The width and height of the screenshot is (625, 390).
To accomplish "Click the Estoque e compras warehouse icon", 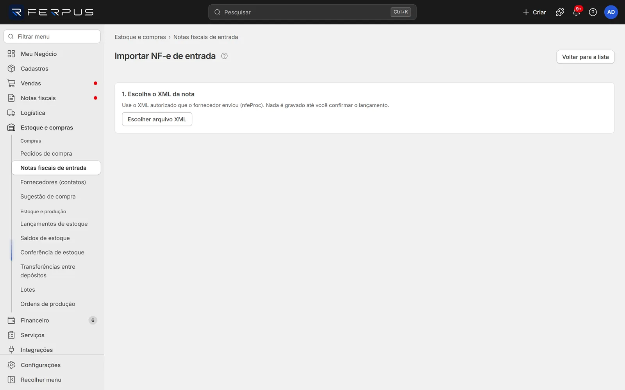I will click(11, 128).
